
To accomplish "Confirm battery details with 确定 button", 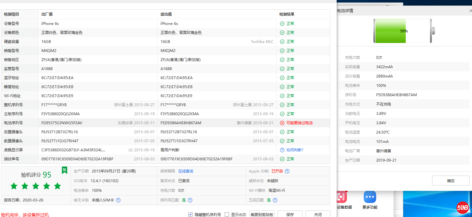I will click(451, 181).
